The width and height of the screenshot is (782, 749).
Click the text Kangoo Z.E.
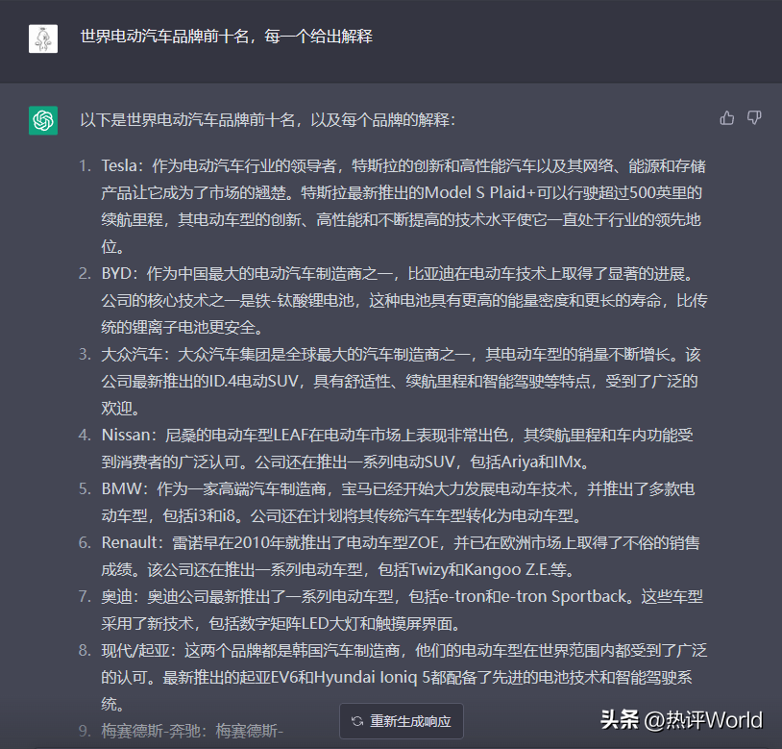505,570
